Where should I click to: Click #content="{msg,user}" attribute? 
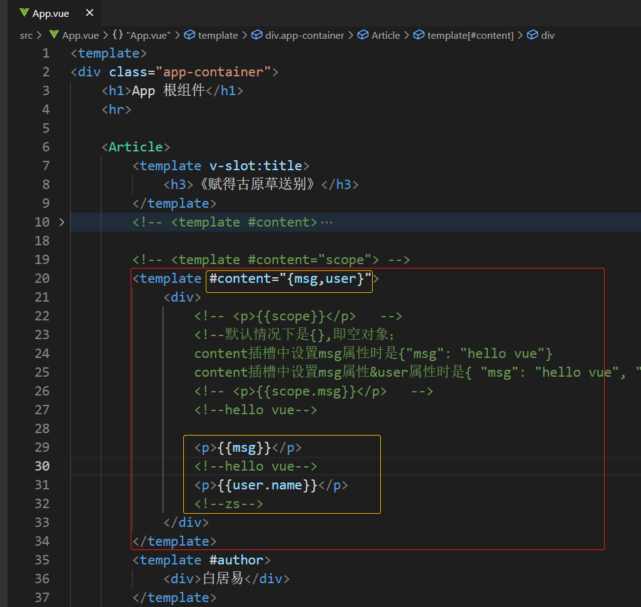290,279
